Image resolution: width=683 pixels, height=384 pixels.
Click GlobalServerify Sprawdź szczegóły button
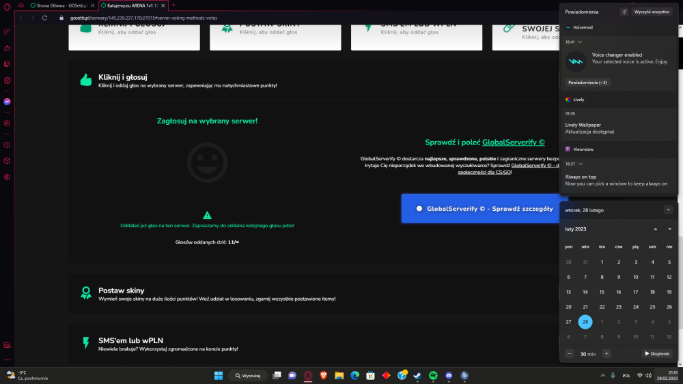[x=484, y=208]
